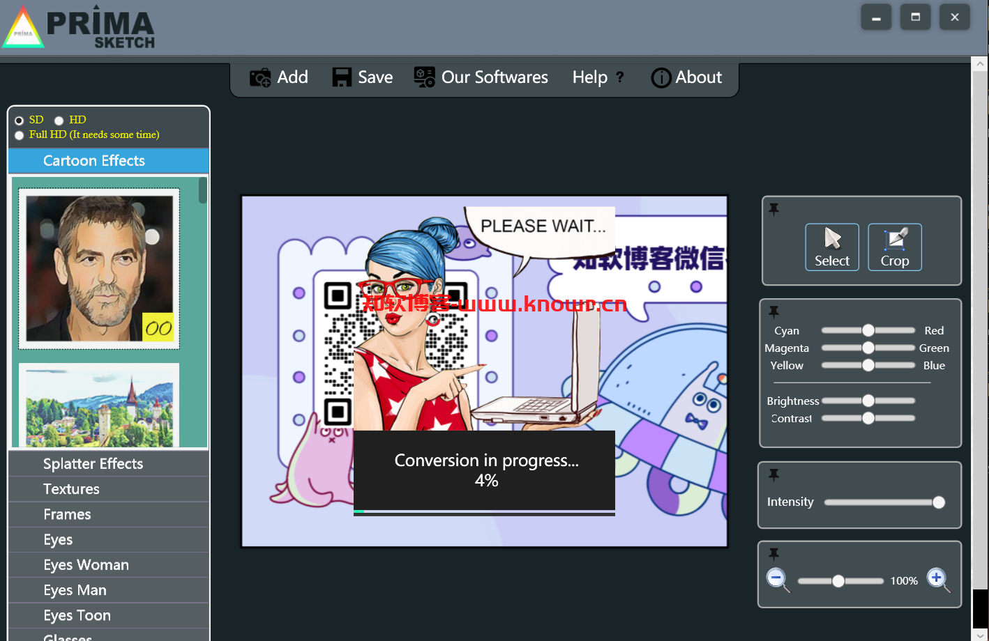Activate the Select arrow tool

pyautogui.click(x=832, y=247)
